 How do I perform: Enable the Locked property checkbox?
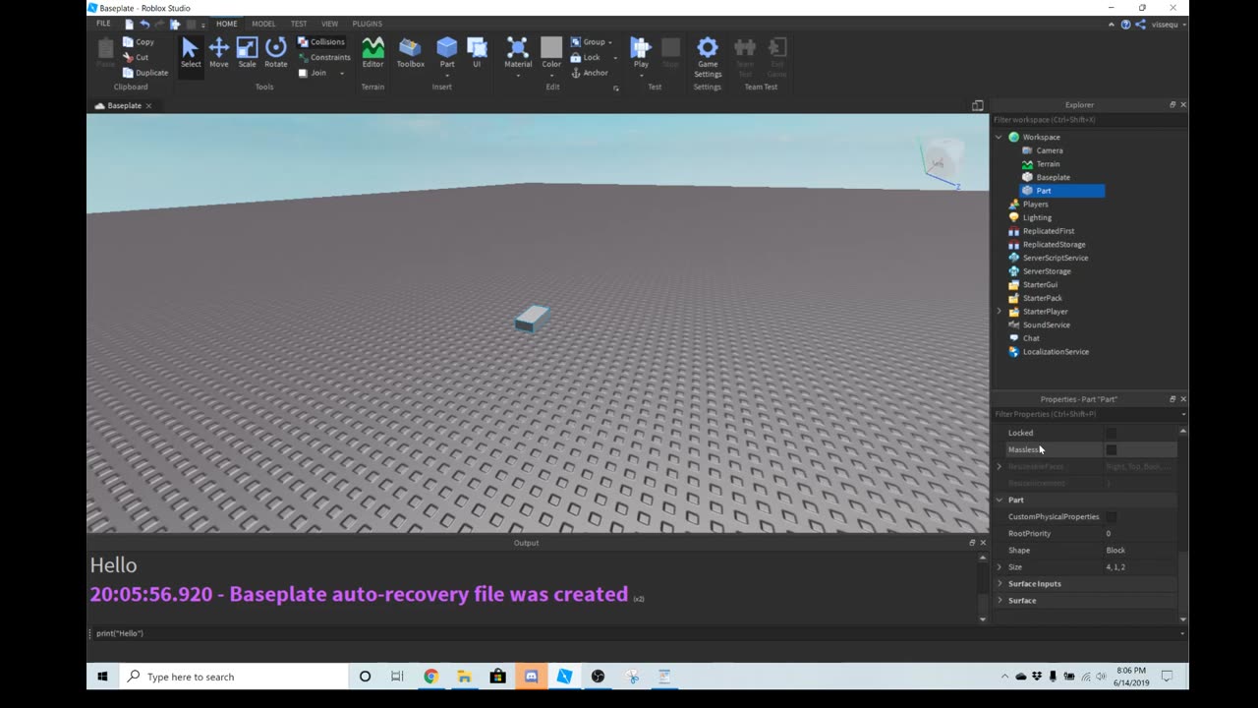(x=1112, y=433)
